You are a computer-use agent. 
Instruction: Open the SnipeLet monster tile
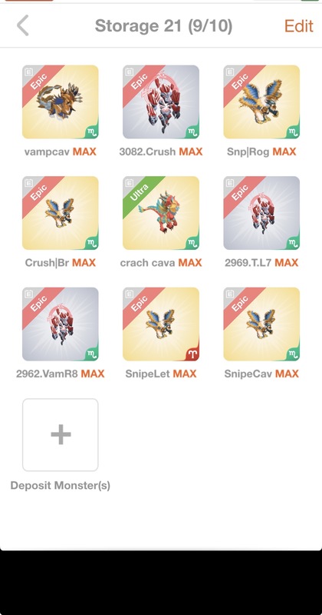[x=161, y=324]
